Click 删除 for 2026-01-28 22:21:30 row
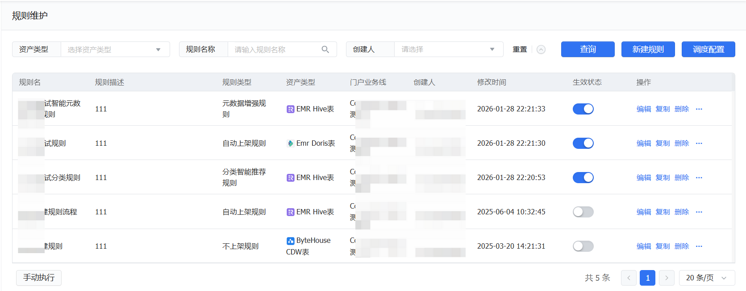The height and width of the screenshot is (291, 746). coord(682,143)
